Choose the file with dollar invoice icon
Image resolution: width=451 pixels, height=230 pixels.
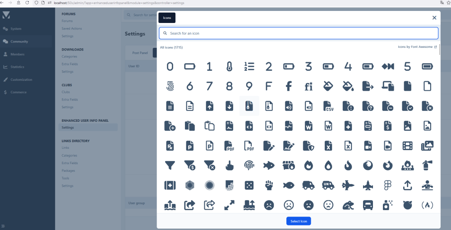click(388, 126)
